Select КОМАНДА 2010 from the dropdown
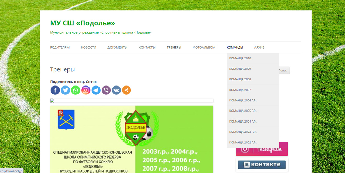Viewport: 345px width, 173px height. click(240, 58)
